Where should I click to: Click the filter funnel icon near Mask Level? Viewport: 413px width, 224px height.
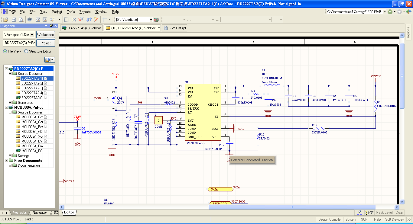[371, 213]
